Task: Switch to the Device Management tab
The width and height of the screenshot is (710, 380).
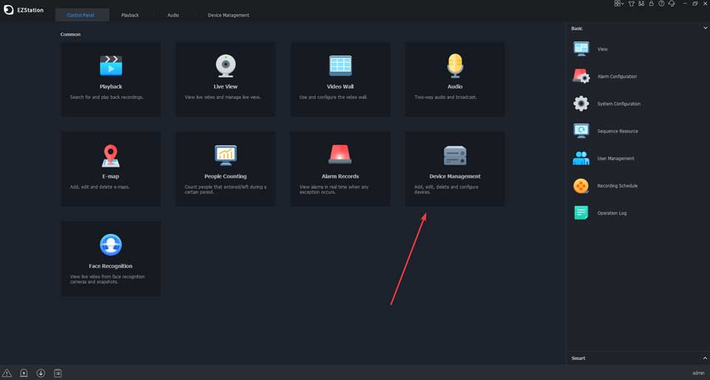Action: (x=229, y=15)
